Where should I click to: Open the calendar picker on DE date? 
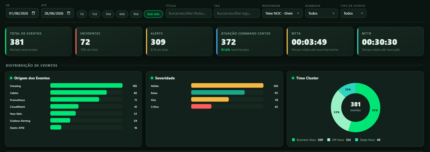click(33, 13)
